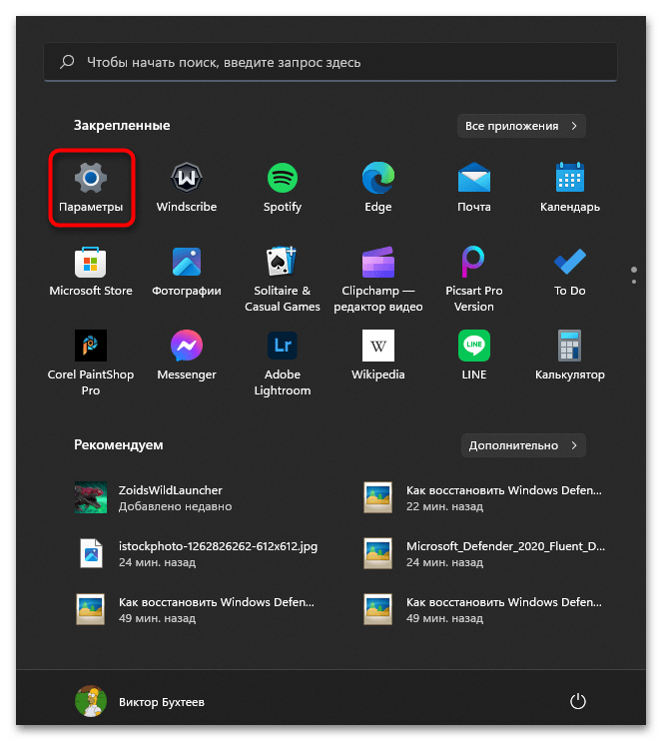This screenshot has width=662, height=741.
Task: Open the Параметры settings gear app
Action: point(91,188)
